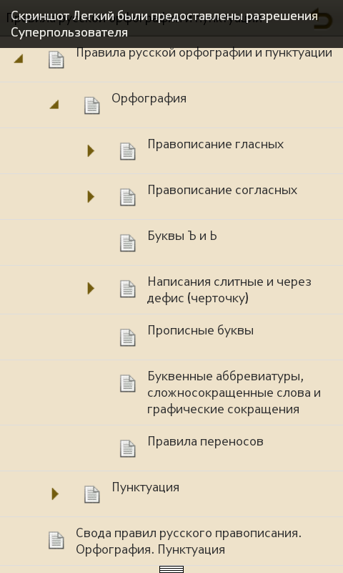Image resolution: width=343 pixels, height=573 pixels.
Task: Tap the bottom drawer handle lines
Action: 171,569
